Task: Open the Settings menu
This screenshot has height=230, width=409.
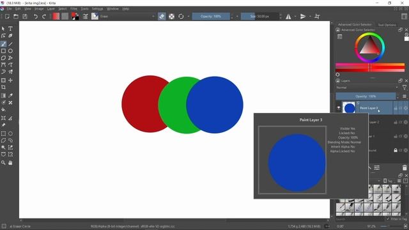Action: click(97, 8)
